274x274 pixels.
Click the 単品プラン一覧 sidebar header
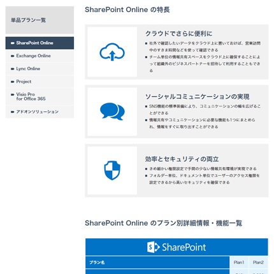[x=40, y=20]
